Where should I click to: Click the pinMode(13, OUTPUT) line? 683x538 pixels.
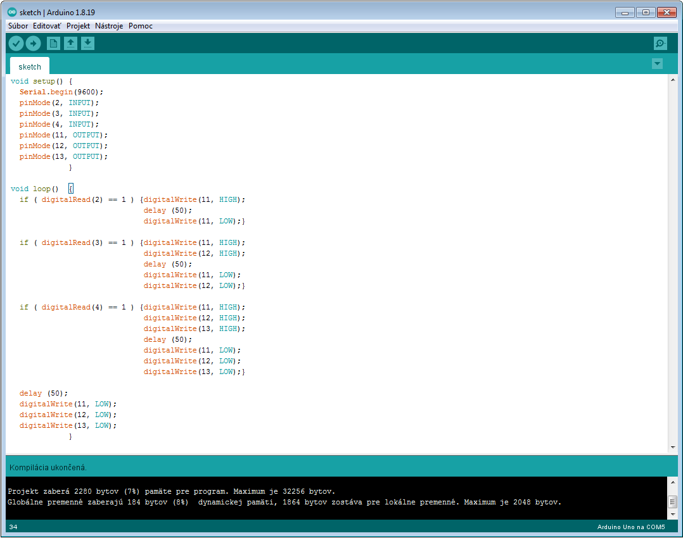[x=63, y=157]
